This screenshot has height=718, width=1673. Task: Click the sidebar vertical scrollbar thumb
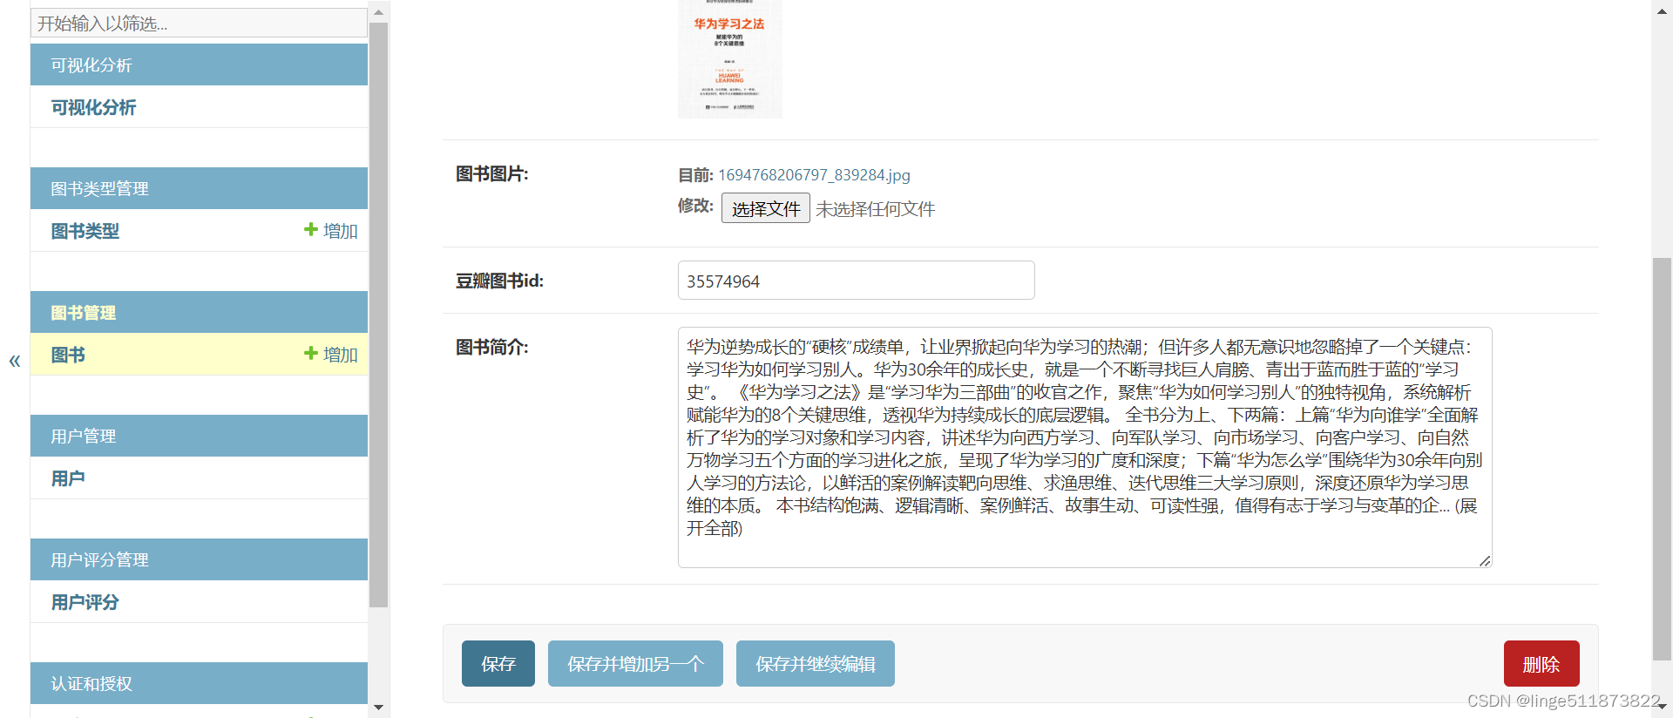click(378, 314)
